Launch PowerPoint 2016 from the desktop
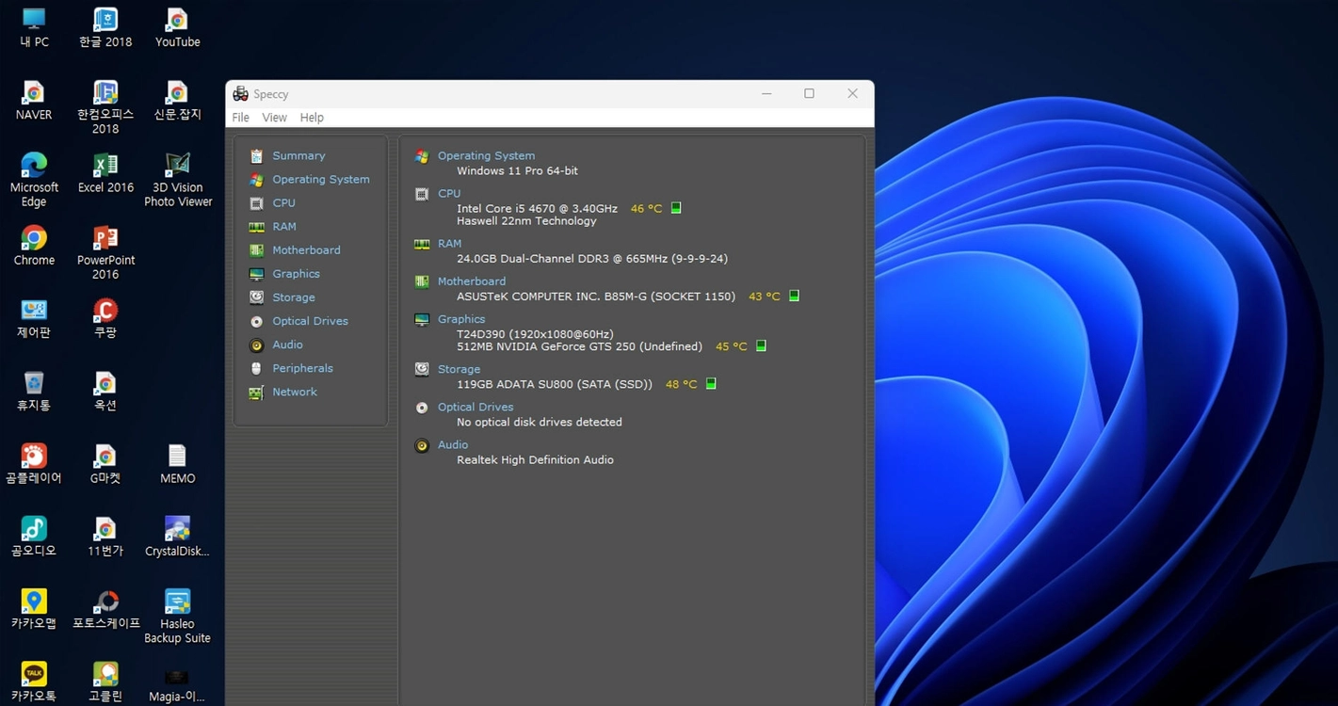This screenshot has width=1338, height=706. (x=105, y=252)
